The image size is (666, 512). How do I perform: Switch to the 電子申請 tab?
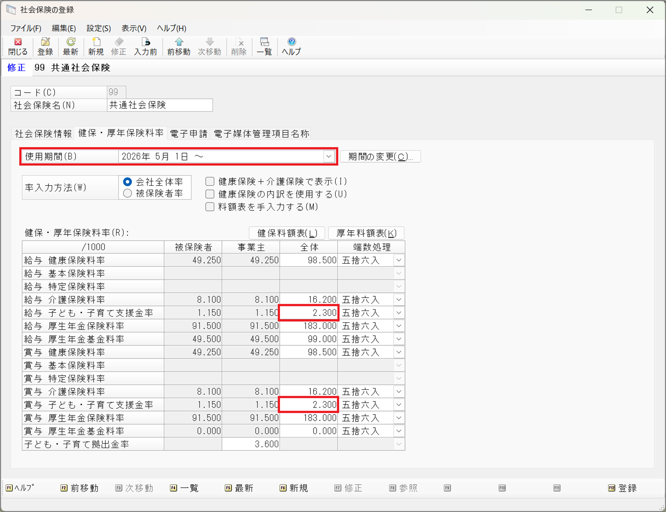coord(188,134)
